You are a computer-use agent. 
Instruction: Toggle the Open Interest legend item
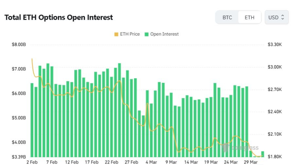161,34
